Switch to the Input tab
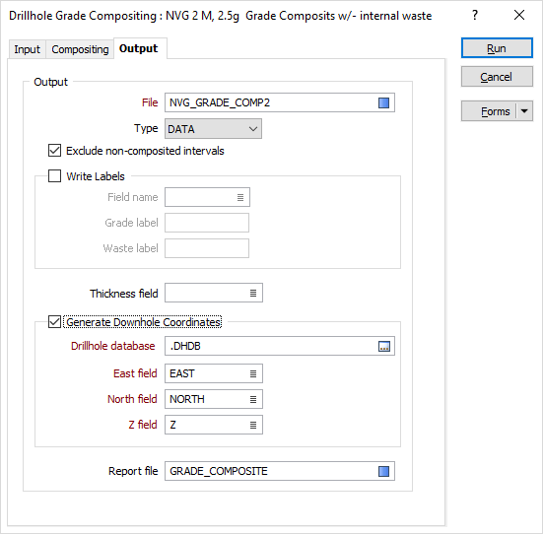Viewport: 543px width, 535px height. point(27,49)
